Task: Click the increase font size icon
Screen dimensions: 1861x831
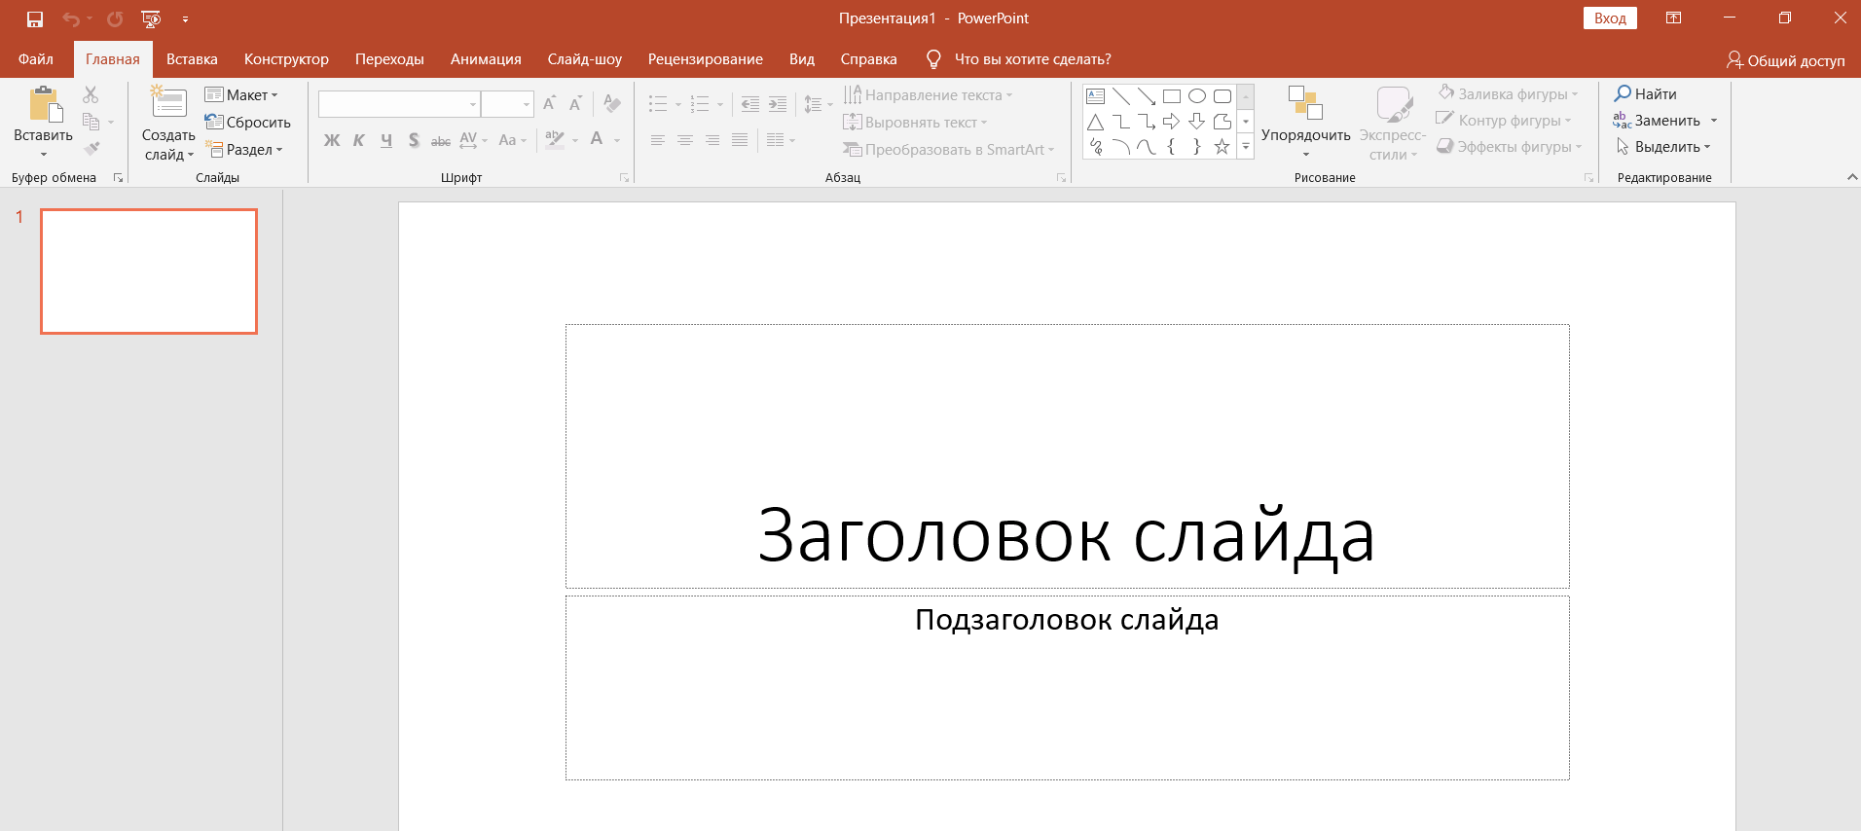Action: click(550, 103)
